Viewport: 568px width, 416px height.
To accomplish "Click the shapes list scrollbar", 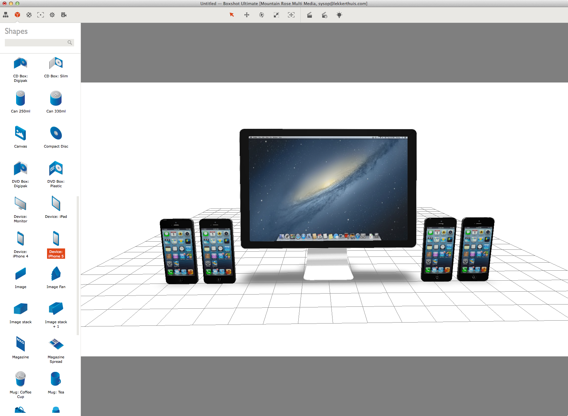I will (78, 266).
